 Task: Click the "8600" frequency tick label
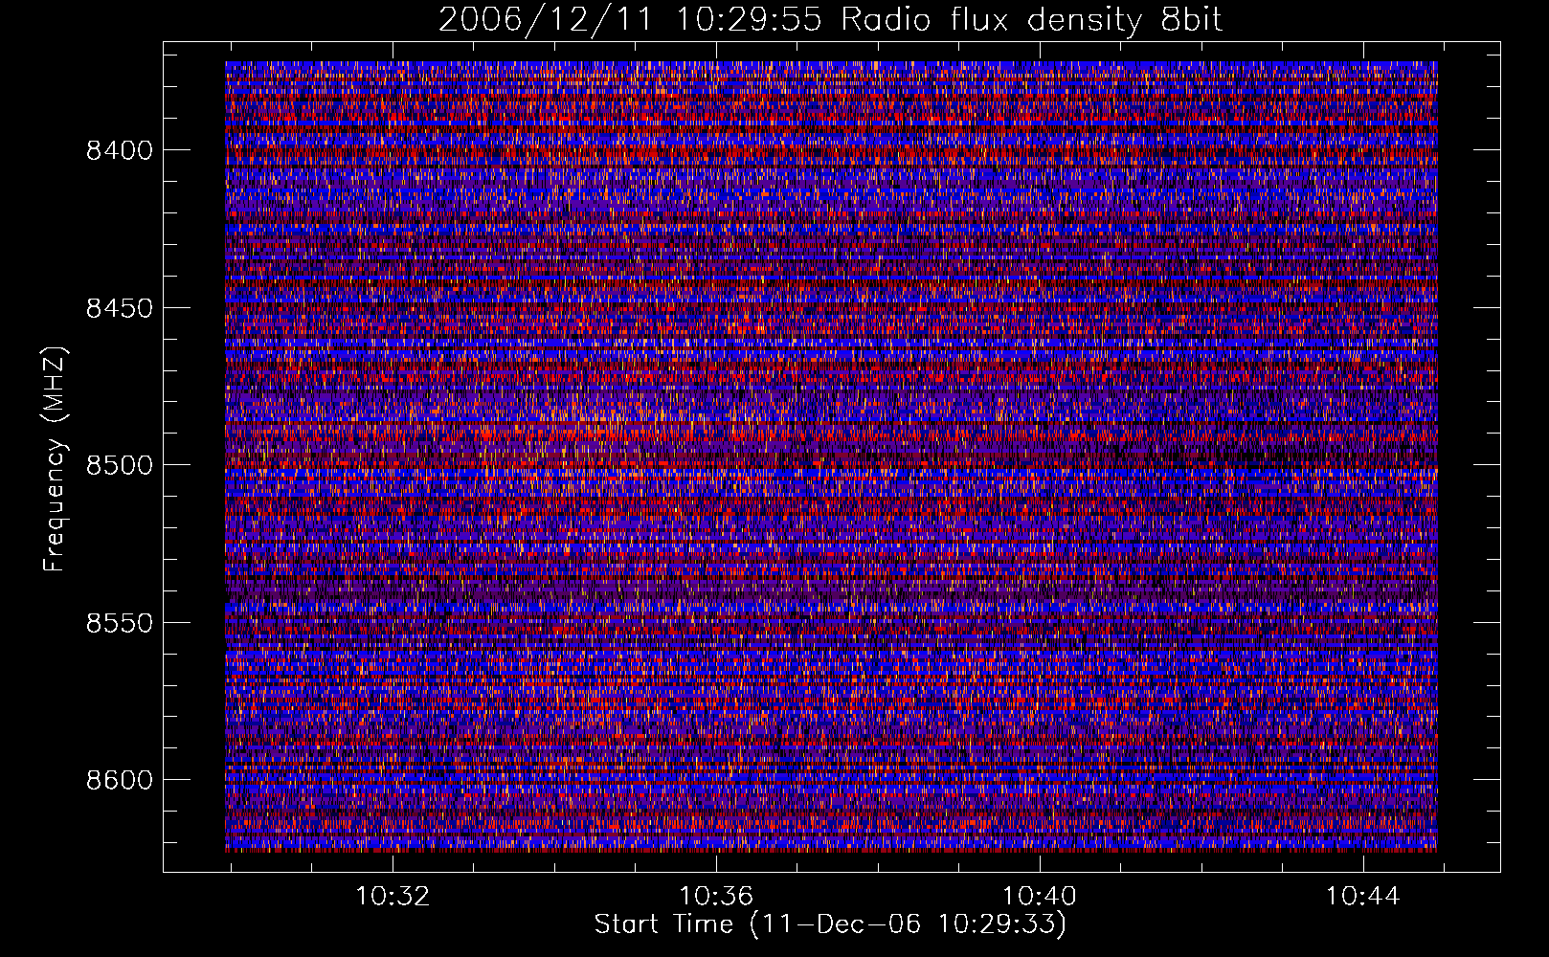pyautogui.click(x=120, y=780)
